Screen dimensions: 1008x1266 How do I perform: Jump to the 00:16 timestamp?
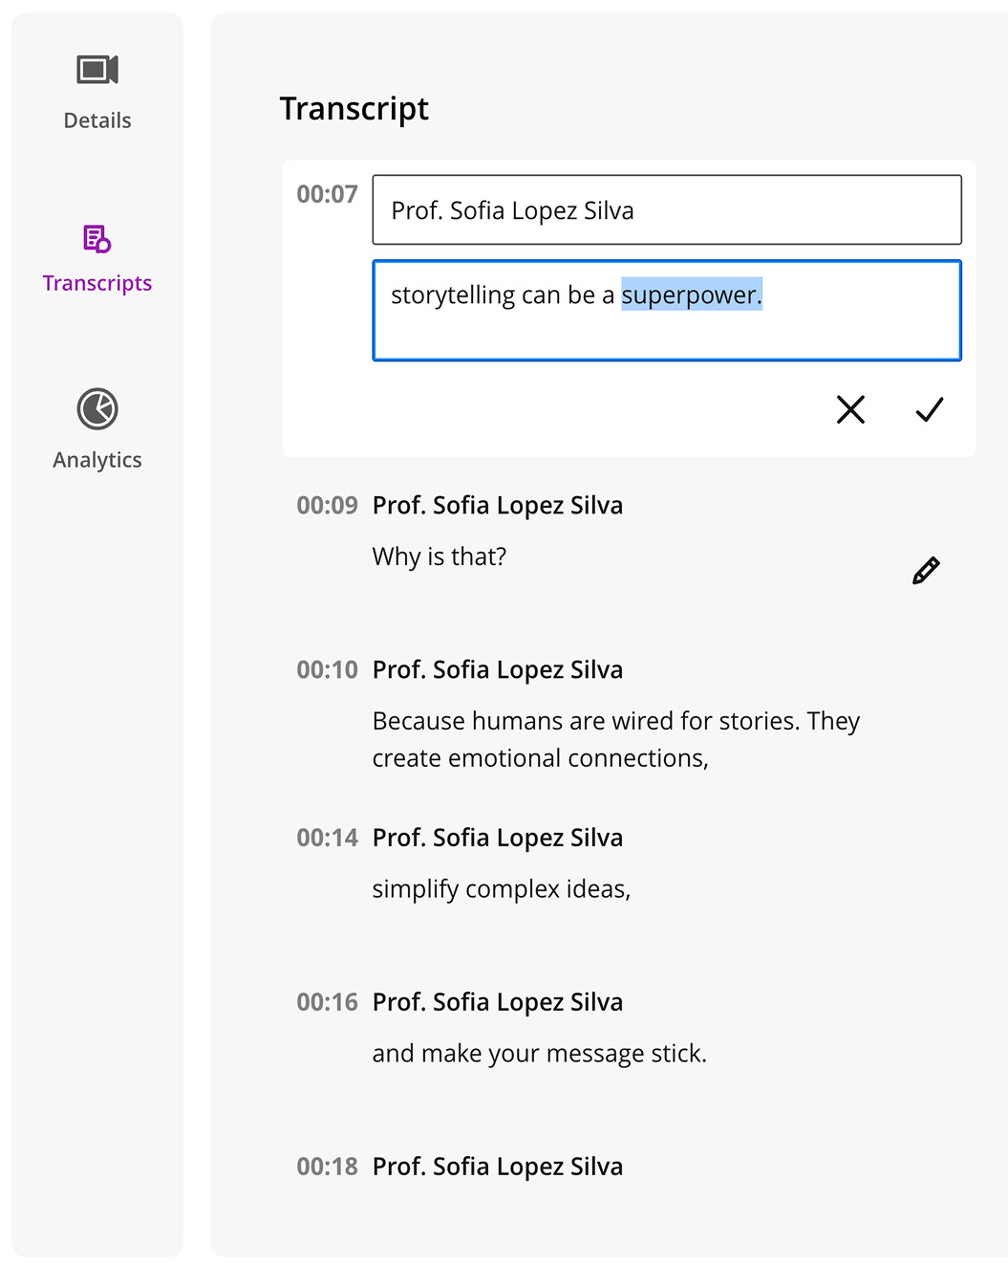point(327,1003)
